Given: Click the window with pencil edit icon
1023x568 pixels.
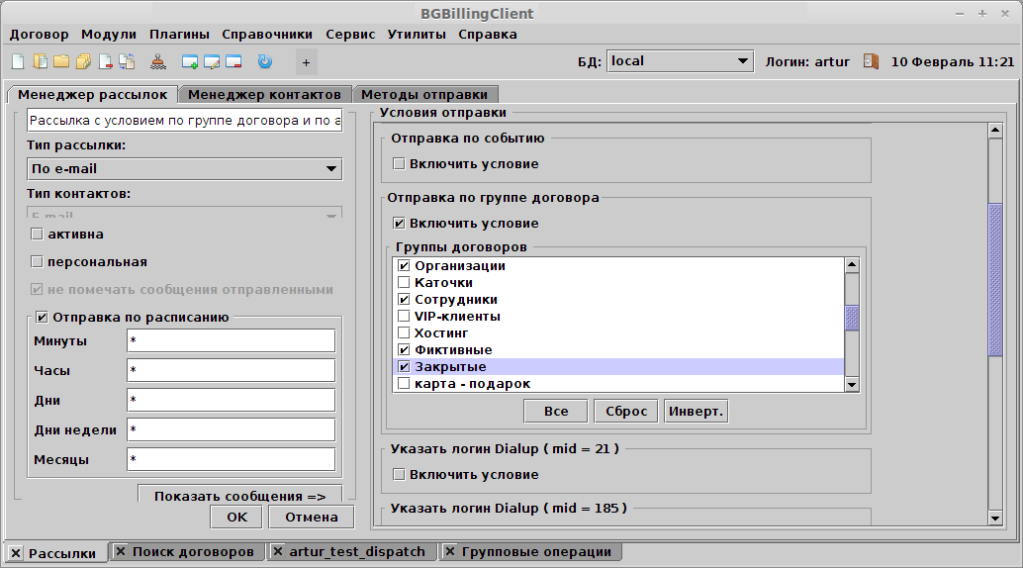Looking at the screenshot, I should coord(212,61).
